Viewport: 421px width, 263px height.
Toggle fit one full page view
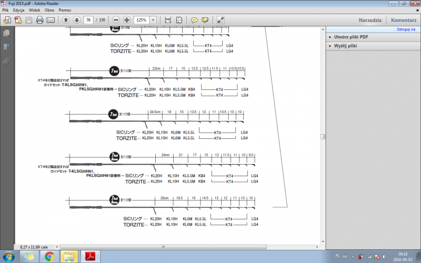coord(179,20)
